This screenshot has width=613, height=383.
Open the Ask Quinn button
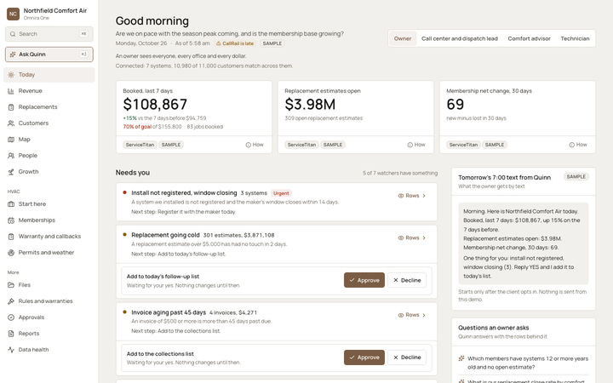pos(49,54)
